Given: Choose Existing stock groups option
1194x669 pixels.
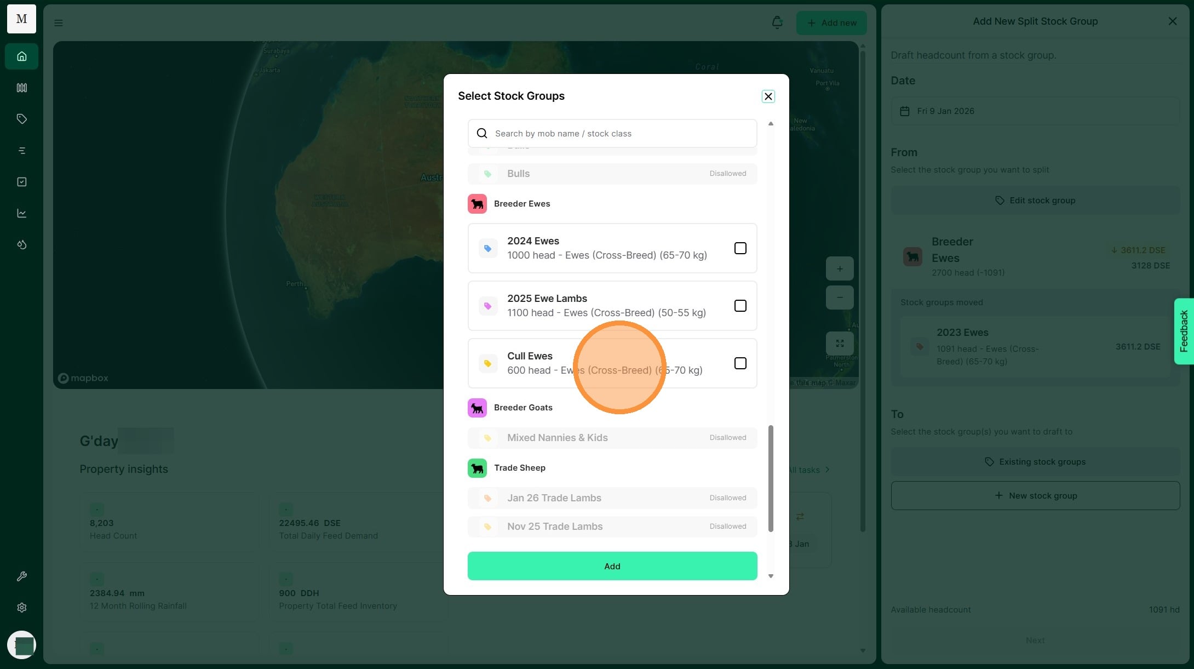Looking at the screenshot, I should pos(1035,462).
